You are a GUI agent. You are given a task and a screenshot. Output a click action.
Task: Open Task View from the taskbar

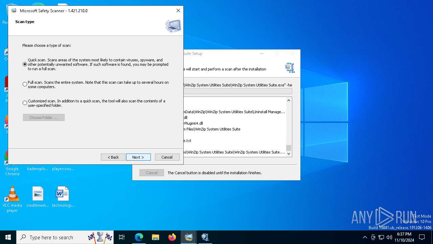tap(122, 237)
